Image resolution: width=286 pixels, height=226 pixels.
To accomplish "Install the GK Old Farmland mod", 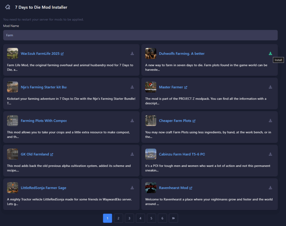I will [x=132, y=154].
